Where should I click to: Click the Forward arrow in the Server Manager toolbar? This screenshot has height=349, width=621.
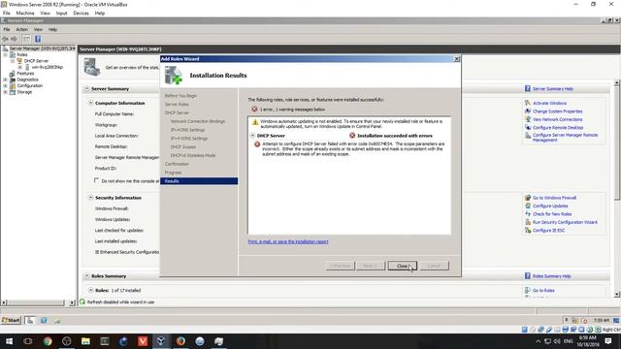14,39
